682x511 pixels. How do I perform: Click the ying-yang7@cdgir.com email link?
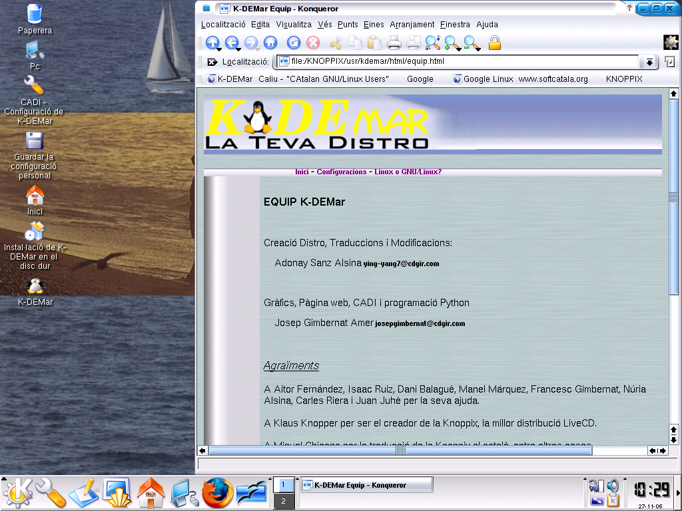(401, 263)
